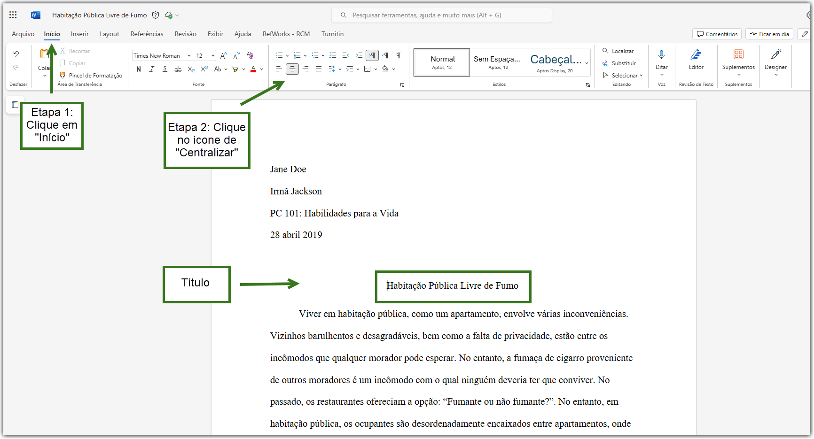Click the Format Painter brush icon

pyautogui.click(x=63, y=75)
